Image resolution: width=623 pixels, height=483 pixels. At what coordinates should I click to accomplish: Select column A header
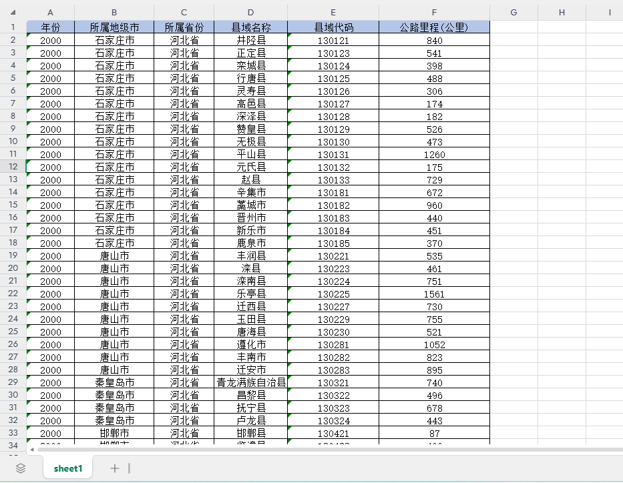click(x=51, y=12)
